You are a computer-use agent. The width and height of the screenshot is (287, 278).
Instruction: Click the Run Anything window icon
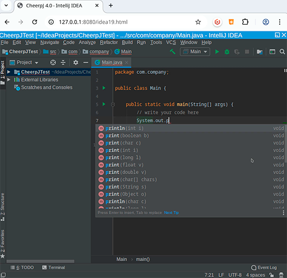pos(272,52)
